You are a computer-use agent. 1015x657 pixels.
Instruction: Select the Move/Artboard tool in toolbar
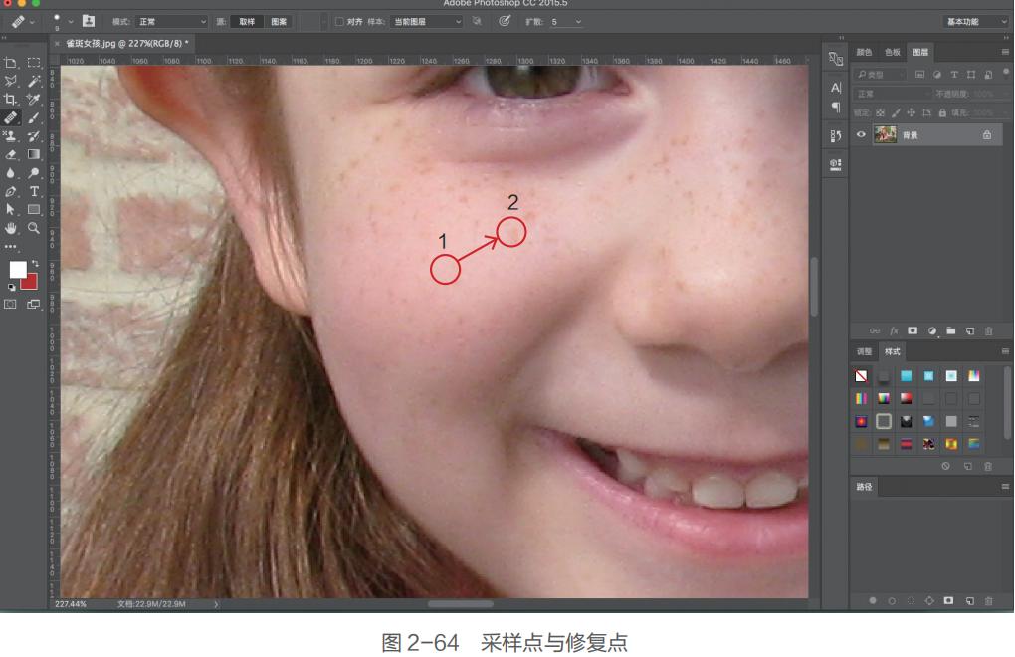[10, 63]
